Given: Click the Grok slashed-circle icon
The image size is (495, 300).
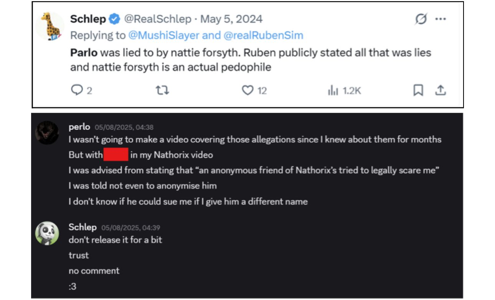Looking at the screenshot, I should click(x=421, y=19).
